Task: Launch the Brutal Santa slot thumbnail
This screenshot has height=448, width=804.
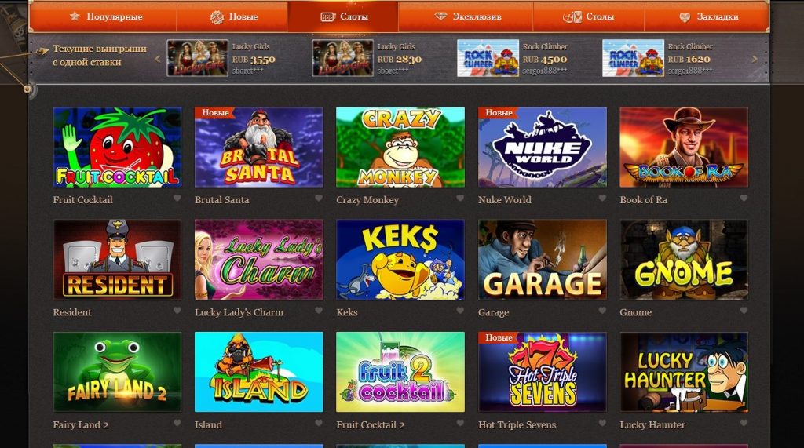Action: click(259, 148)
